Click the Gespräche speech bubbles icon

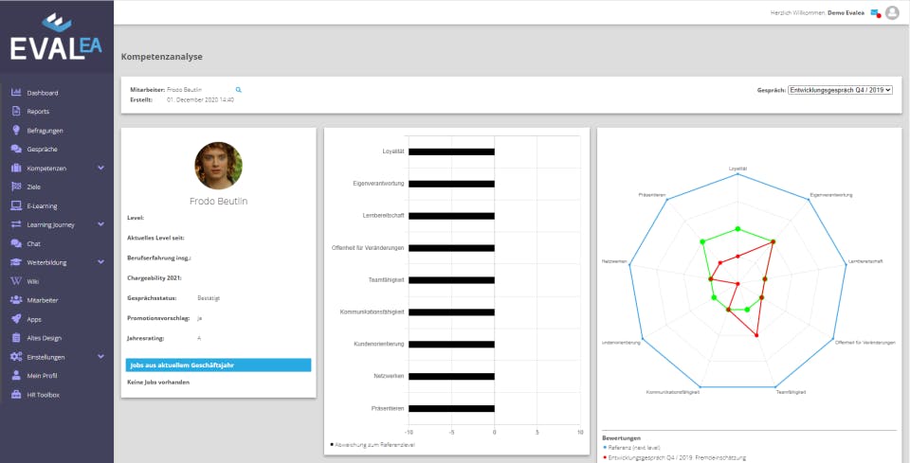coord(16,149)
